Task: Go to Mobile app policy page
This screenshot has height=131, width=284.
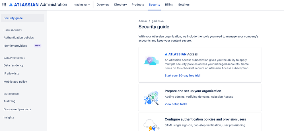Action: click(x=15, y=81)
